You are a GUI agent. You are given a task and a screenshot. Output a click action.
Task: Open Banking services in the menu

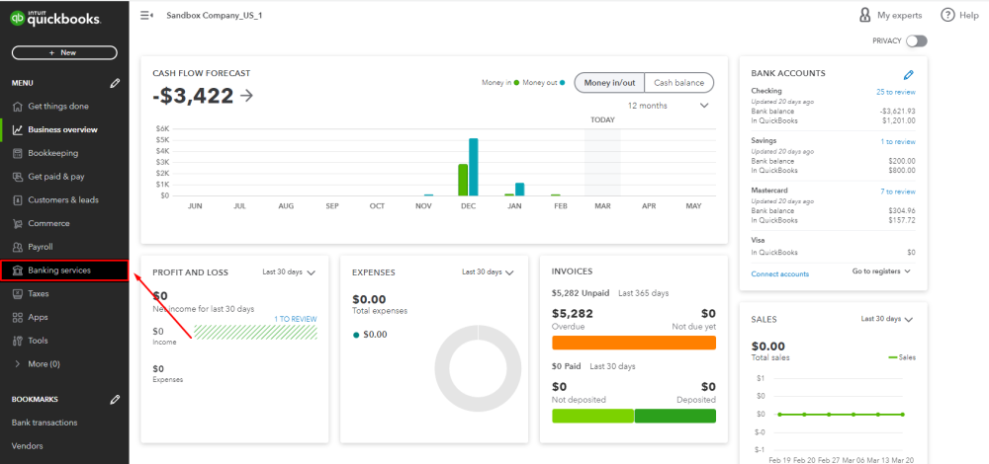[x=64, y=271]
